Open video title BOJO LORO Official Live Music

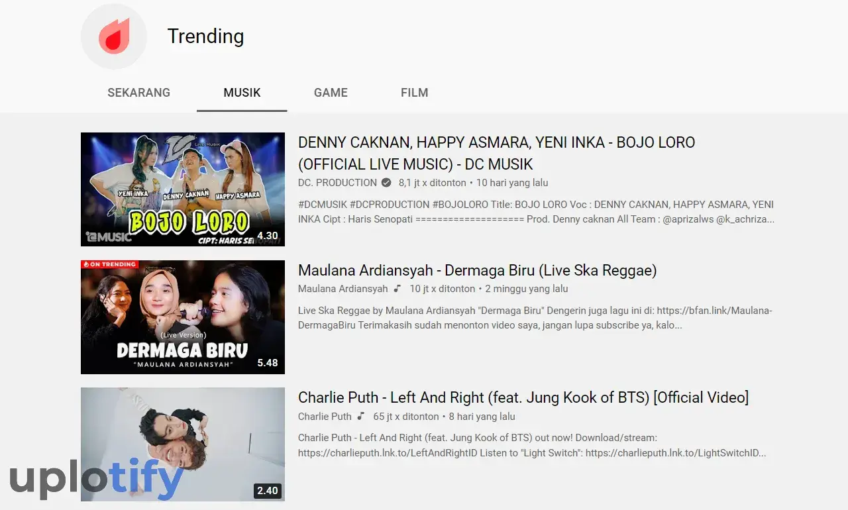[497, 153]
